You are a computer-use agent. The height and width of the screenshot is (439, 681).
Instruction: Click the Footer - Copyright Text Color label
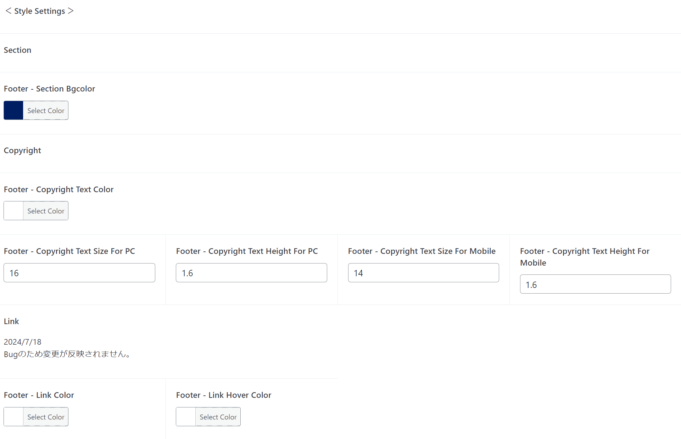(58, 189)
